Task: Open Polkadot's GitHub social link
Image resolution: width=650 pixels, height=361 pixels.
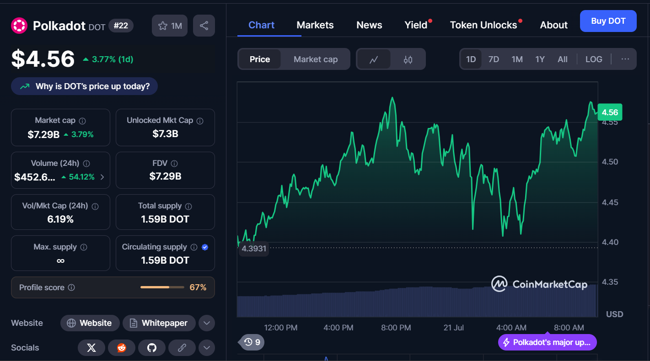Action: tap(152, 348)
